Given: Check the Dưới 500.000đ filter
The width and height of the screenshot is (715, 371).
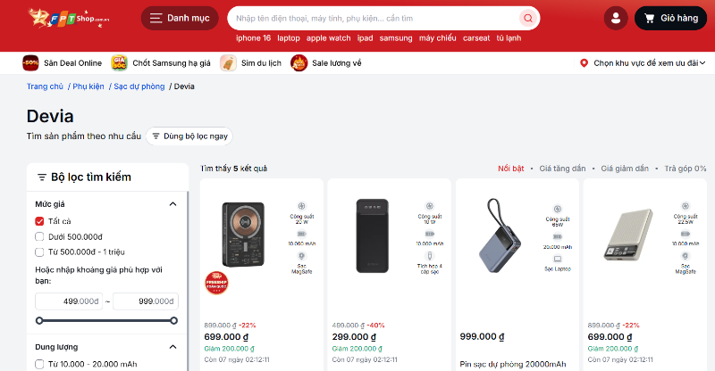Looking at the screenshot, I should pyautogui.click(x=39, y=236).
